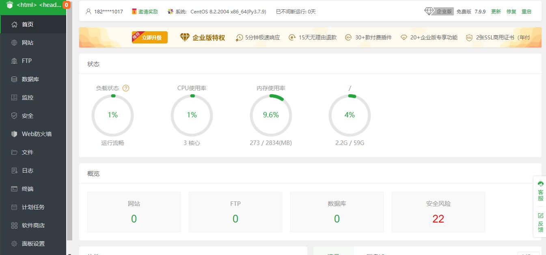
Task: Click the 负载状态 load gauge showing 1%
Action: click(x=112, y=115)
